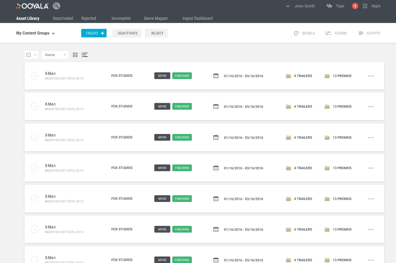Open trailers folder icon in second X-Men row
This screenshot has width=396, height=263.
pyautogui.click(x=288, y=106)
